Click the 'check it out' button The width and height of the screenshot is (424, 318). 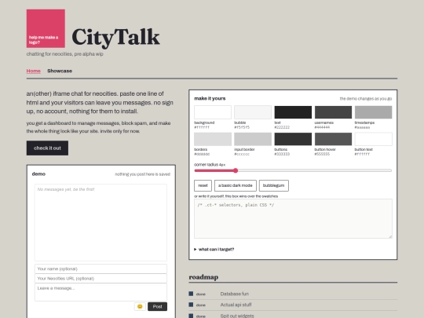[x=47, y=148]
